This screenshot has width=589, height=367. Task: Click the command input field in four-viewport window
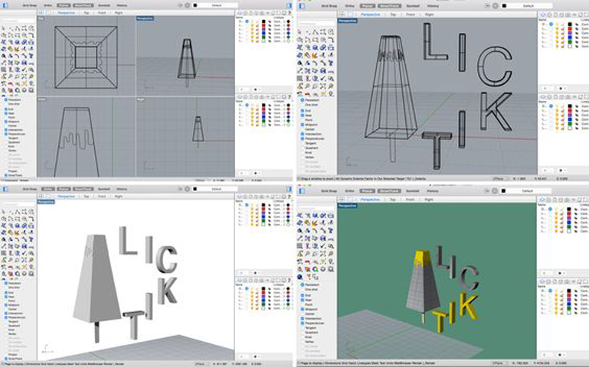[18, 21]
